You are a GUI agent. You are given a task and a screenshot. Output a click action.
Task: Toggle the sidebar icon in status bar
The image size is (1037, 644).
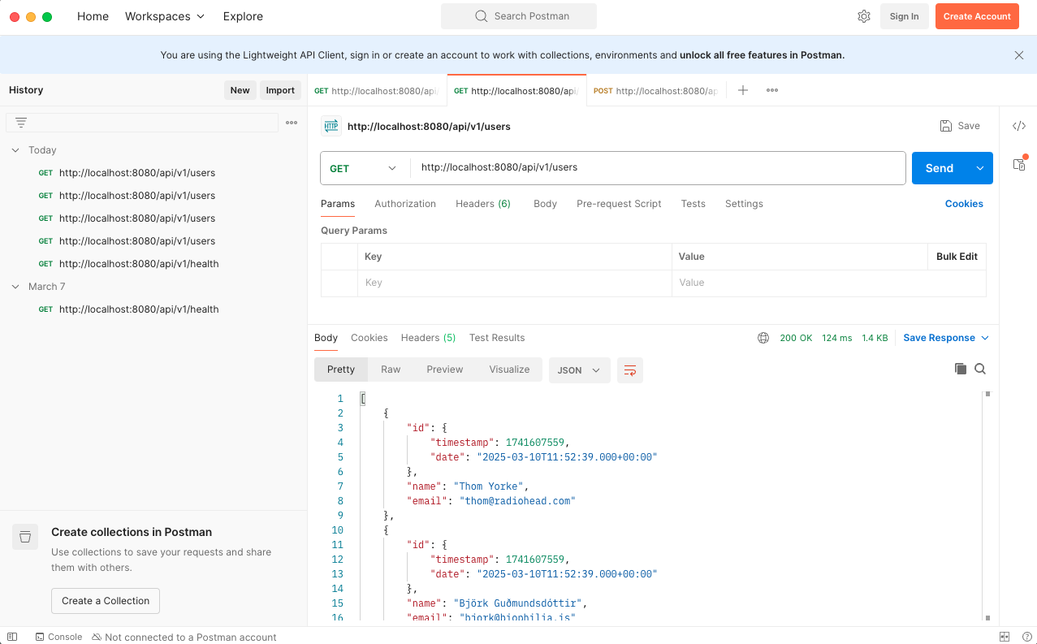click(x=11, y=638)
